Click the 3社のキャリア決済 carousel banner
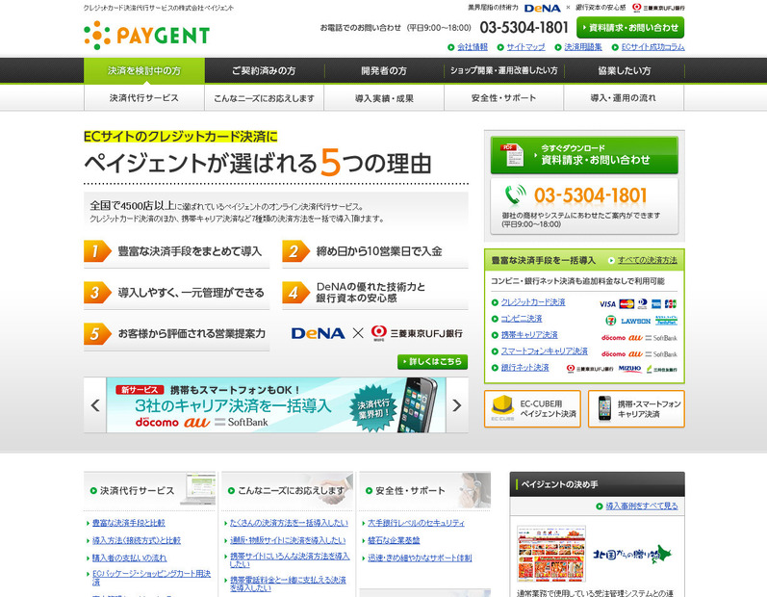The image size is (767, 597). pyautogui.click(x=276, y=405)
